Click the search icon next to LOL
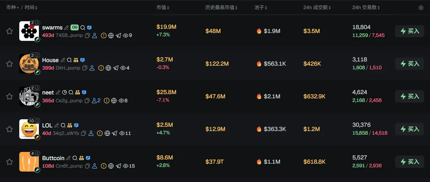 [63, 125]
